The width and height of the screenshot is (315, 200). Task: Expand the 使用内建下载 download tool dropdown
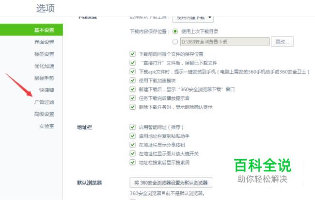193,18
